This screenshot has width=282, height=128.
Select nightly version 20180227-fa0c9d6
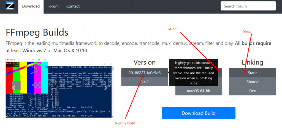click(x=145, y=73)
